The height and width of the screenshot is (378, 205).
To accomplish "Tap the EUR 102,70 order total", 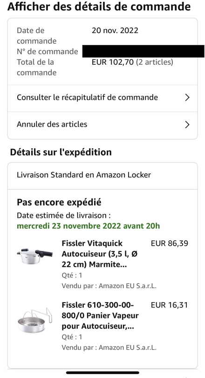I will point(112,62).
